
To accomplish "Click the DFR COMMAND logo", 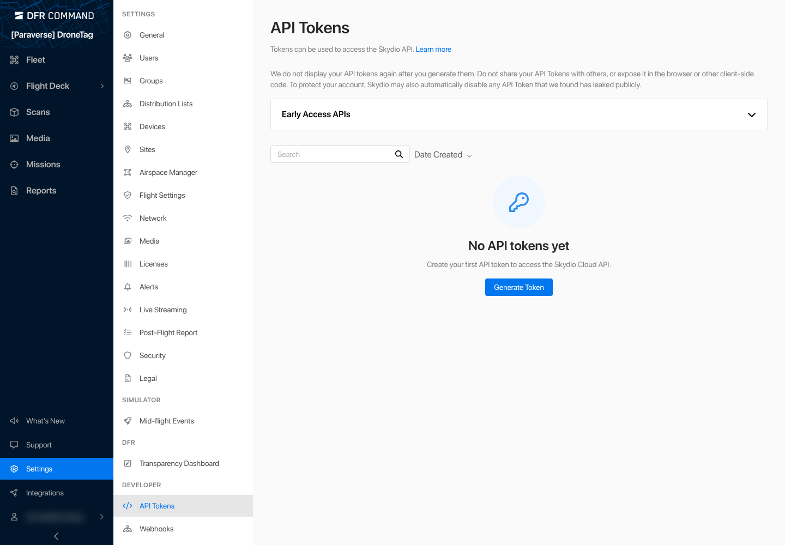I will 55,16.
